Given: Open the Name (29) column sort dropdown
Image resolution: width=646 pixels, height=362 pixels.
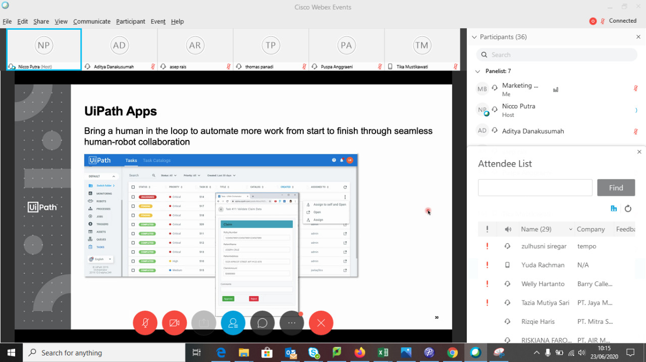Looking at the screenshot, I should [x=571, y=229].
